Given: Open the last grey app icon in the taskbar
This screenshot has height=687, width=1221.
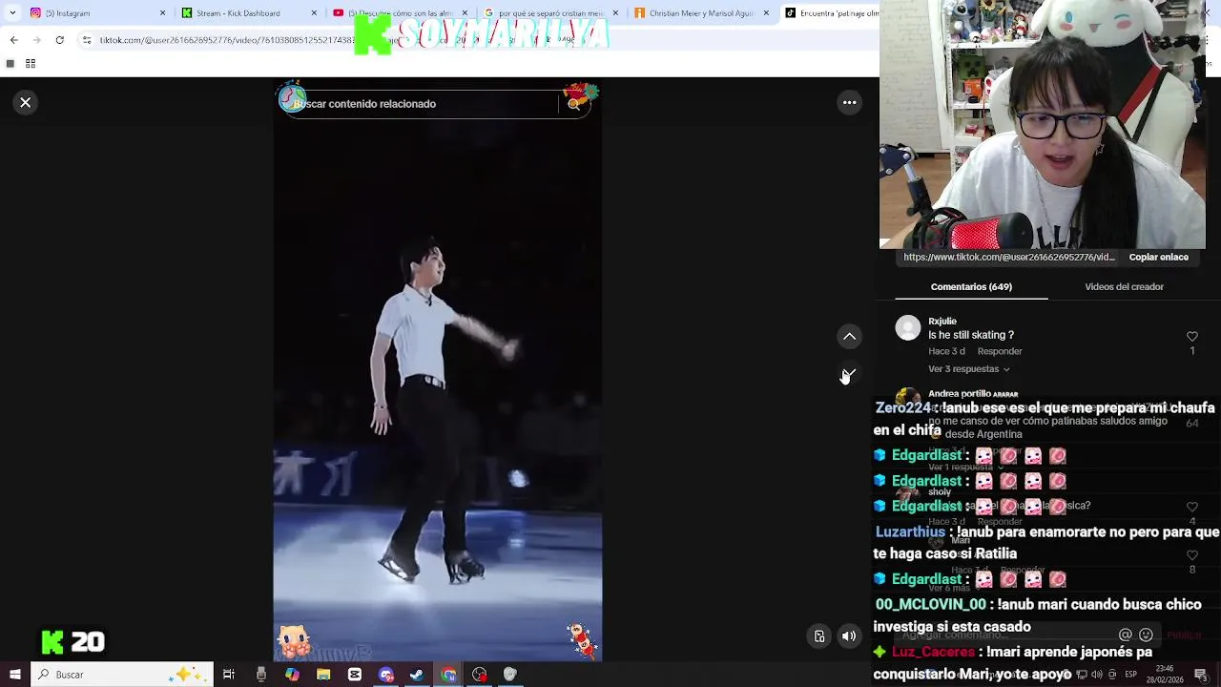Looking at the screenshot, I should pos(510,675).
